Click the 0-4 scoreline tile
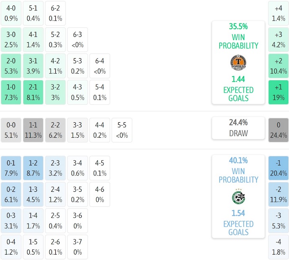Screen dimensions: 289x260 pos(11,247)
